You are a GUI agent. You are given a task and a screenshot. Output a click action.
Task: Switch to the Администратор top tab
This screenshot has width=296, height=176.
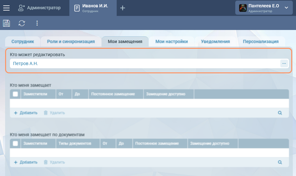coord(39,8)
